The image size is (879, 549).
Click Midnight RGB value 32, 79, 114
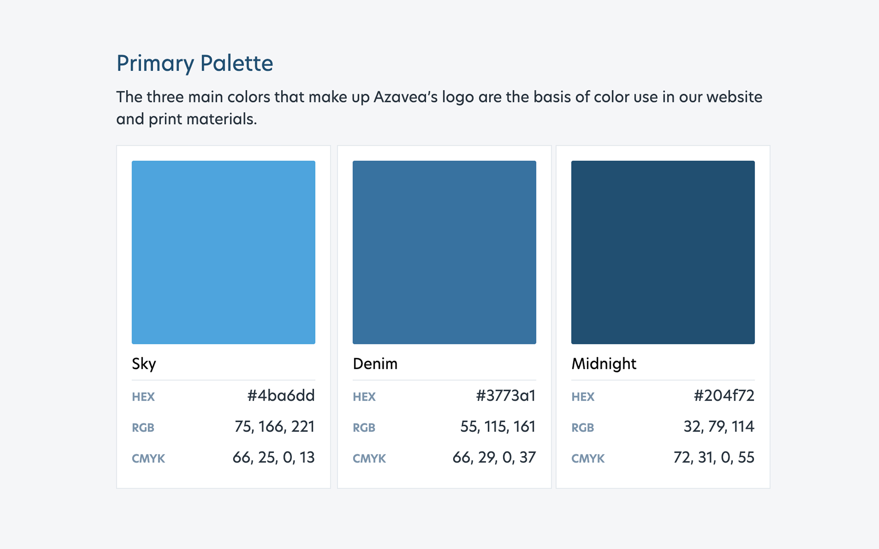pos(719,426)
